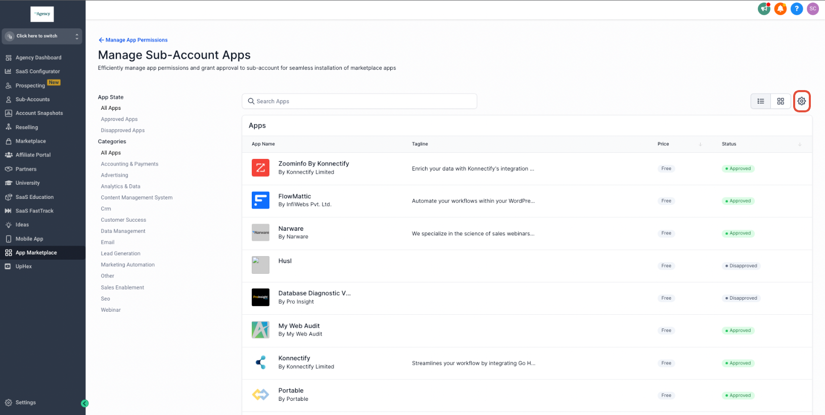Image resolution: width=825 pixels, height=415 pixels.
Task: Click the Marketplace sidebar icon
Action: click(9, 141)
